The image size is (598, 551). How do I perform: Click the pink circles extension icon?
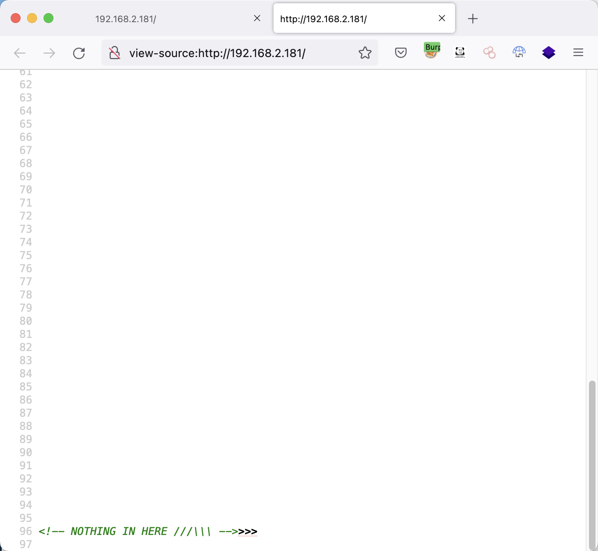[x=489, y=53]
